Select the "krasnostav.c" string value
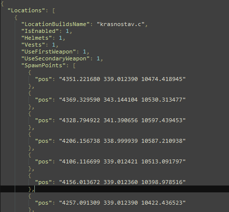Screen dimensions: 229x212 pyautogui.click(x=121, y=24)
